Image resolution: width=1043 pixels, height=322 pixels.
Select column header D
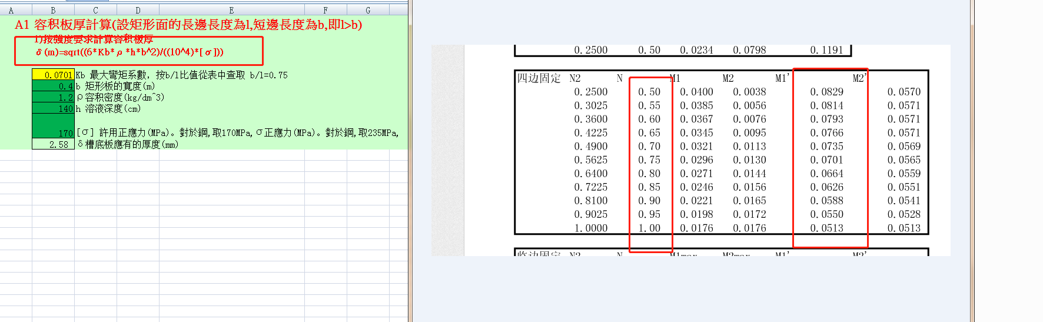(x=138, y=10)
